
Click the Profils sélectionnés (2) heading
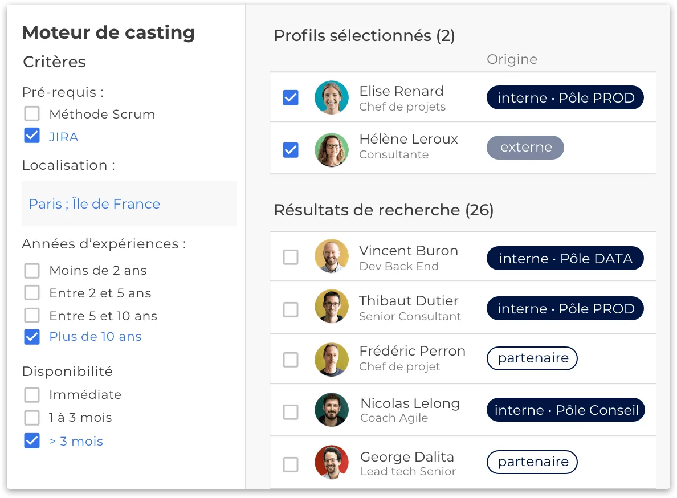point(364,36)
